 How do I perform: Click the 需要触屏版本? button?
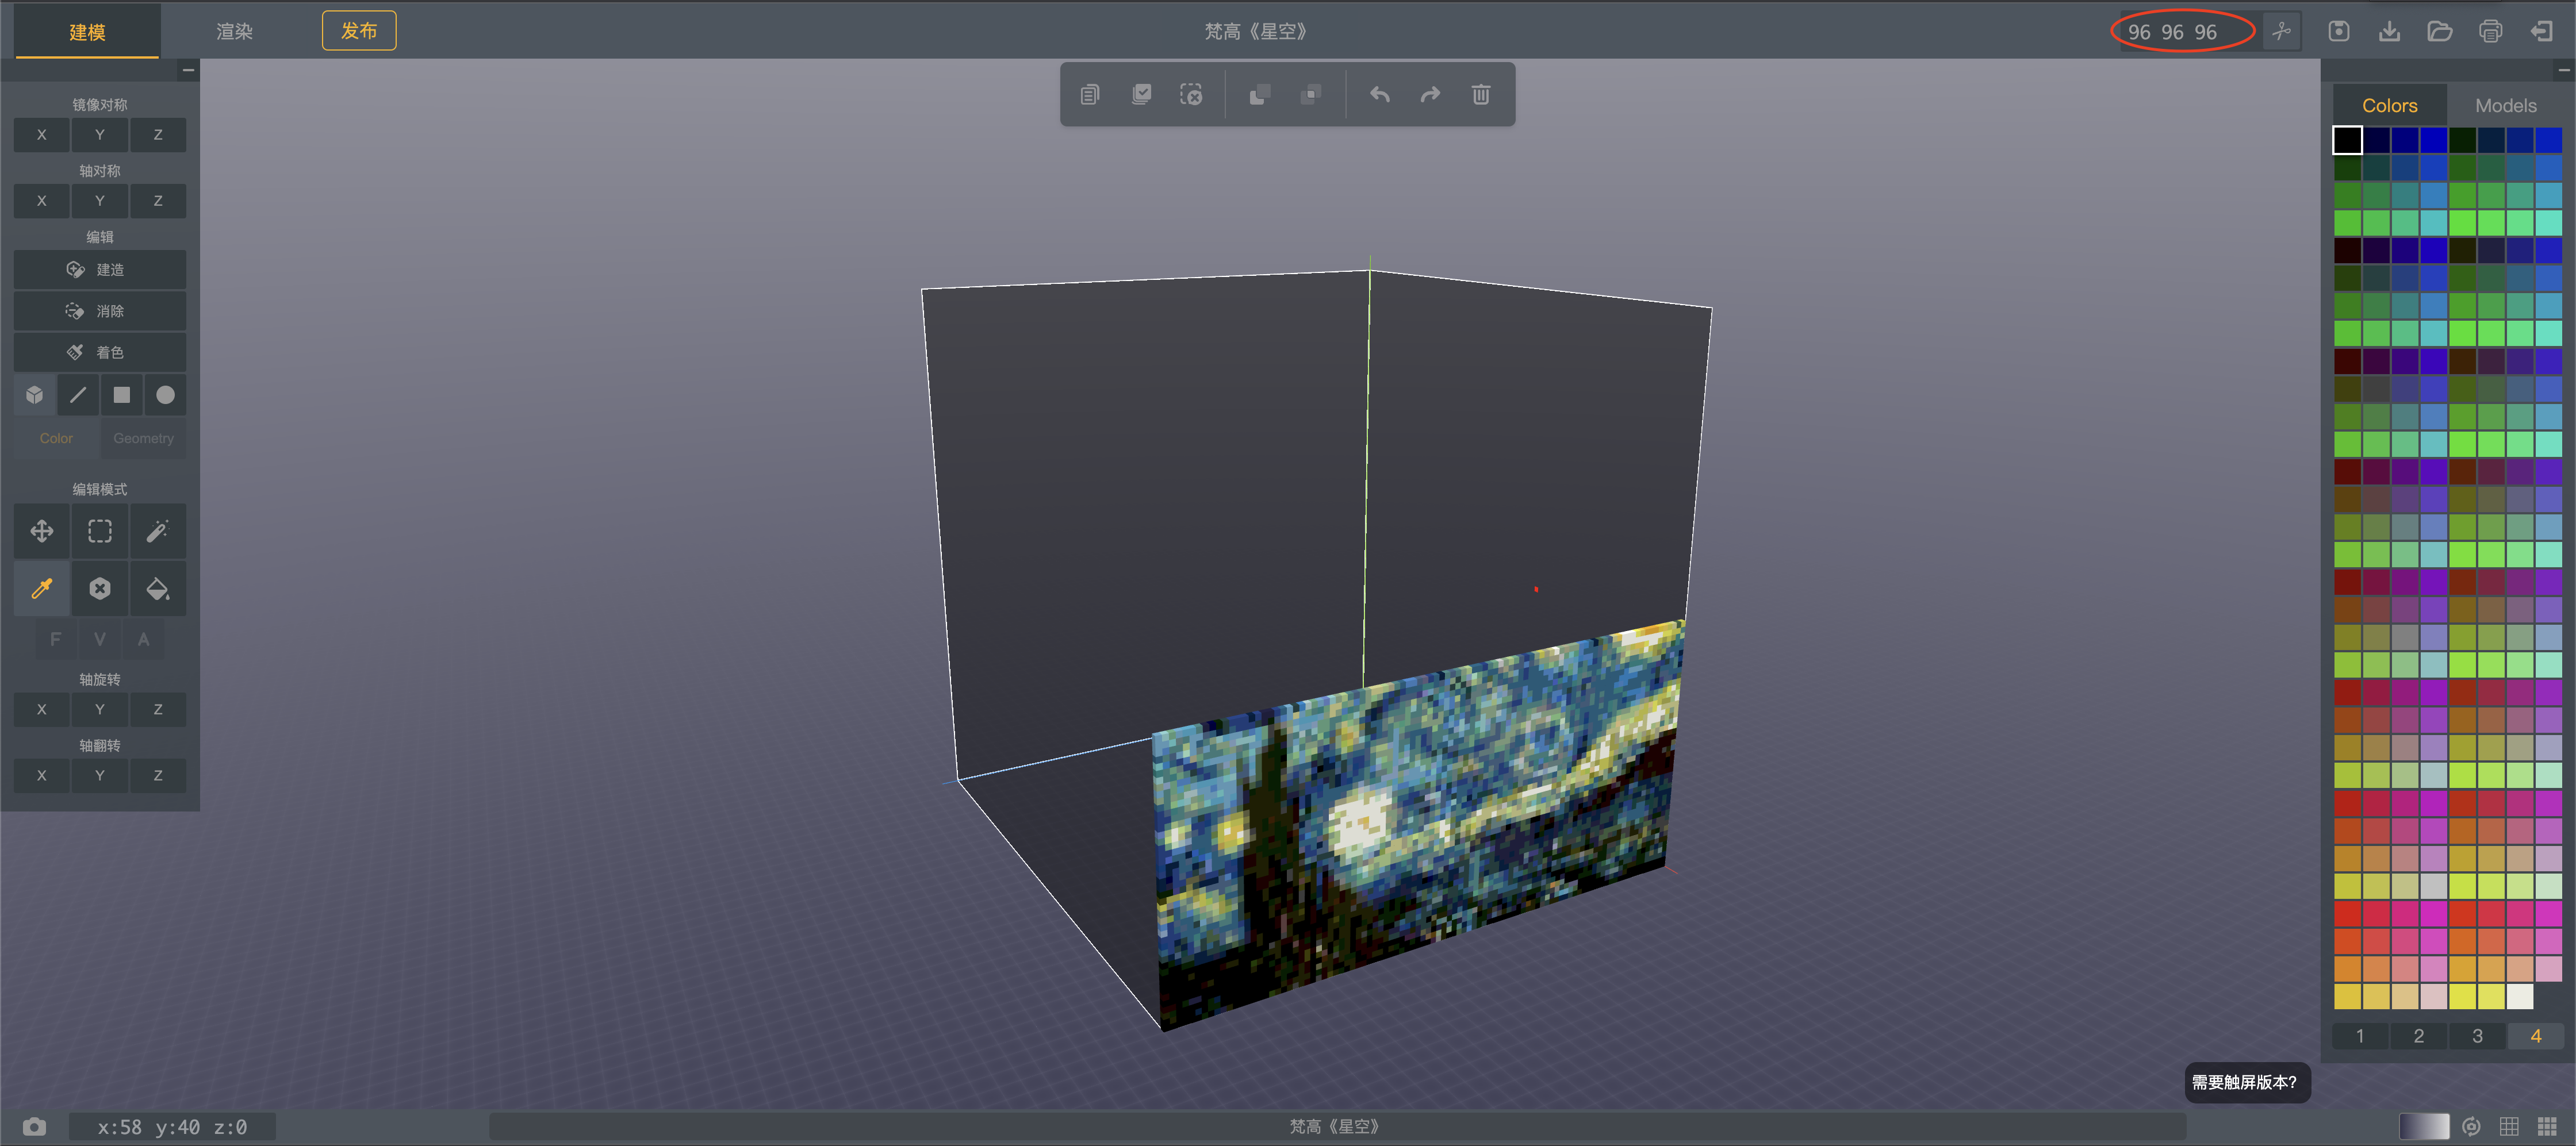(x=2246, y=1082)
